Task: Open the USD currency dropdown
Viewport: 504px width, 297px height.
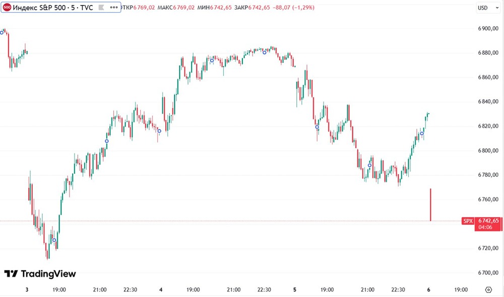Action: coord(485,8)
